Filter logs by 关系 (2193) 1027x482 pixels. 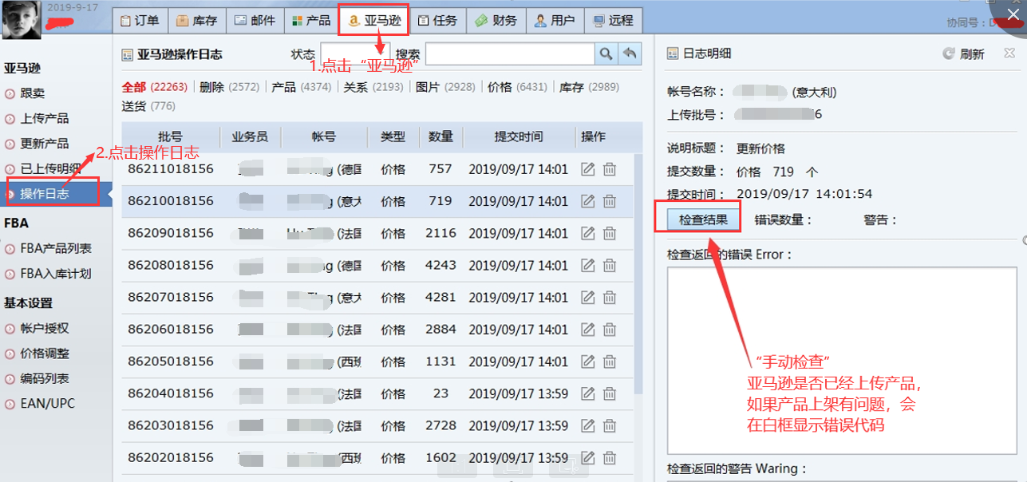tap(373, 87)
